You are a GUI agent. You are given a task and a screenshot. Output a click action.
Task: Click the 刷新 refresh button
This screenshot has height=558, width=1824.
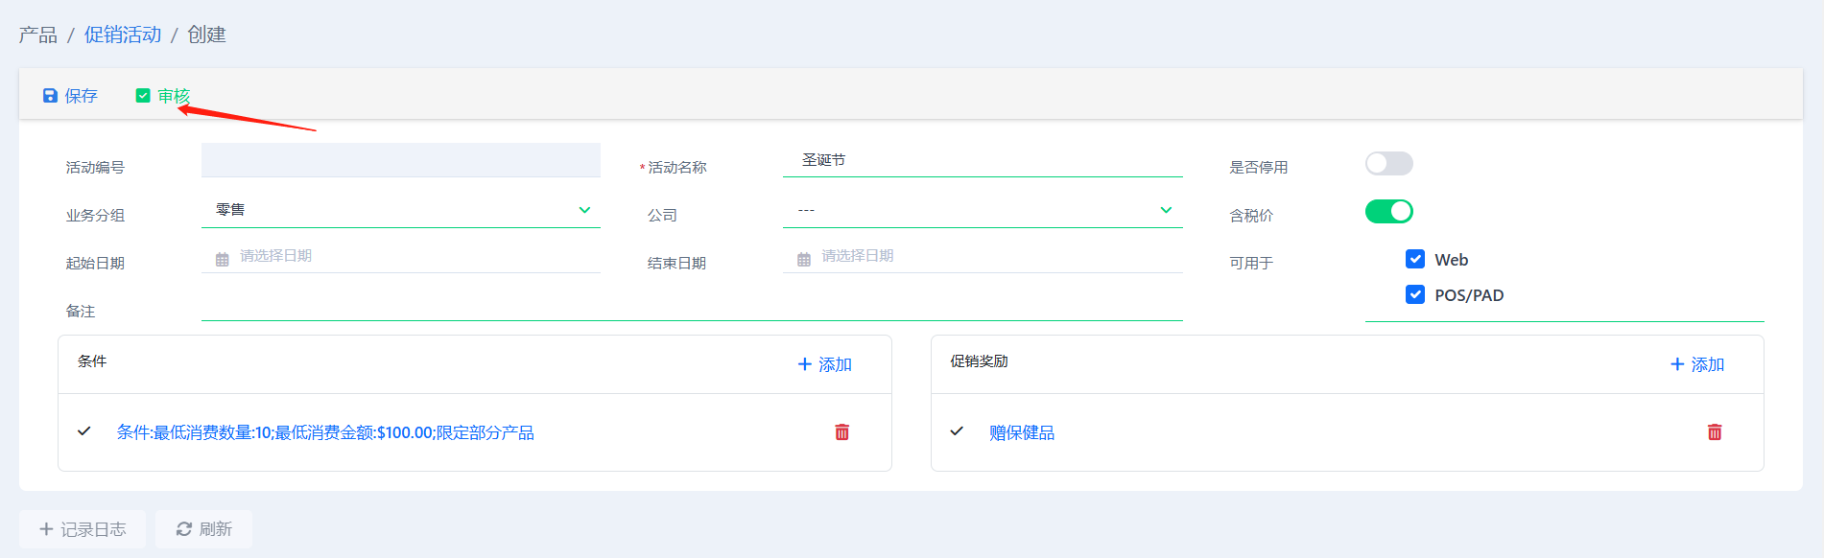tap(204, 529)
